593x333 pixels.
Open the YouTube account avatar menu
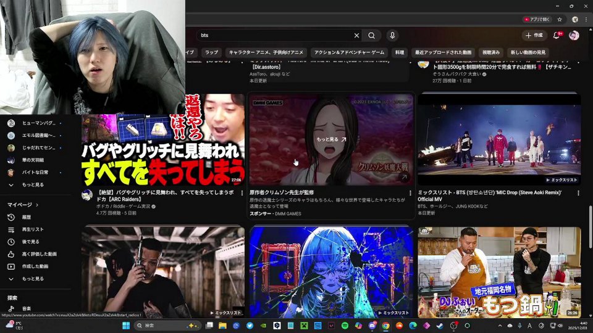point(574,36)
